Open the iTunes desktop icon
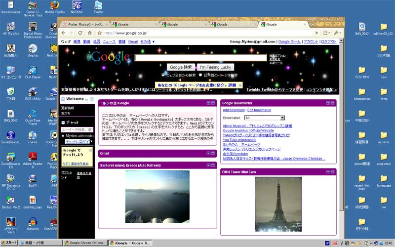 33,137
